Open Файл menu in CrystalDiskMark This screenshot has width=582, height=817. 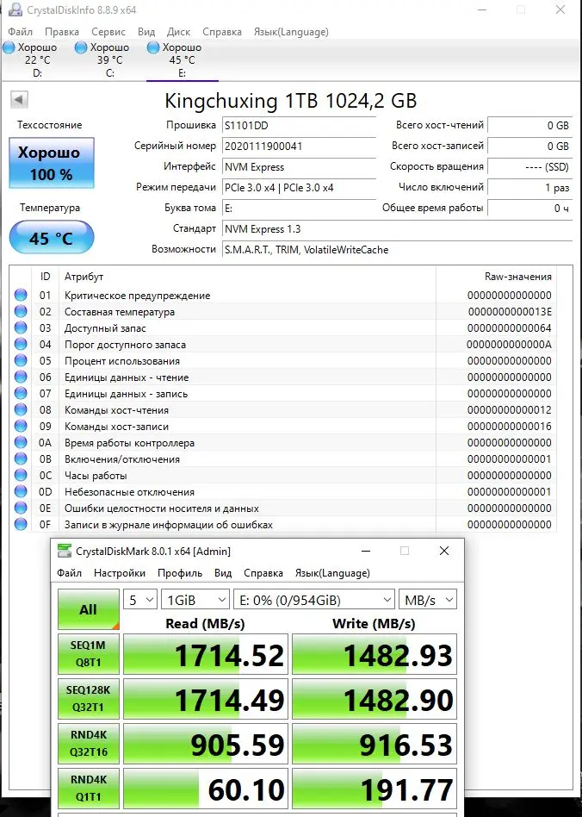click(x=69, y=572)
